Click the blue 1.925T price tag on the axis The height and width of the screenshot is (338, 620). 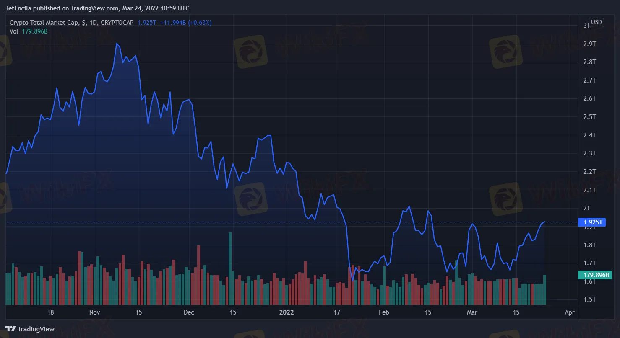click(x=592, y=222)
